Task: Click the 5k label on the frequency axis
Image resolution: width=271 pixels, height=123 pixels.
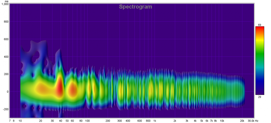Action: tap(202, 121)
